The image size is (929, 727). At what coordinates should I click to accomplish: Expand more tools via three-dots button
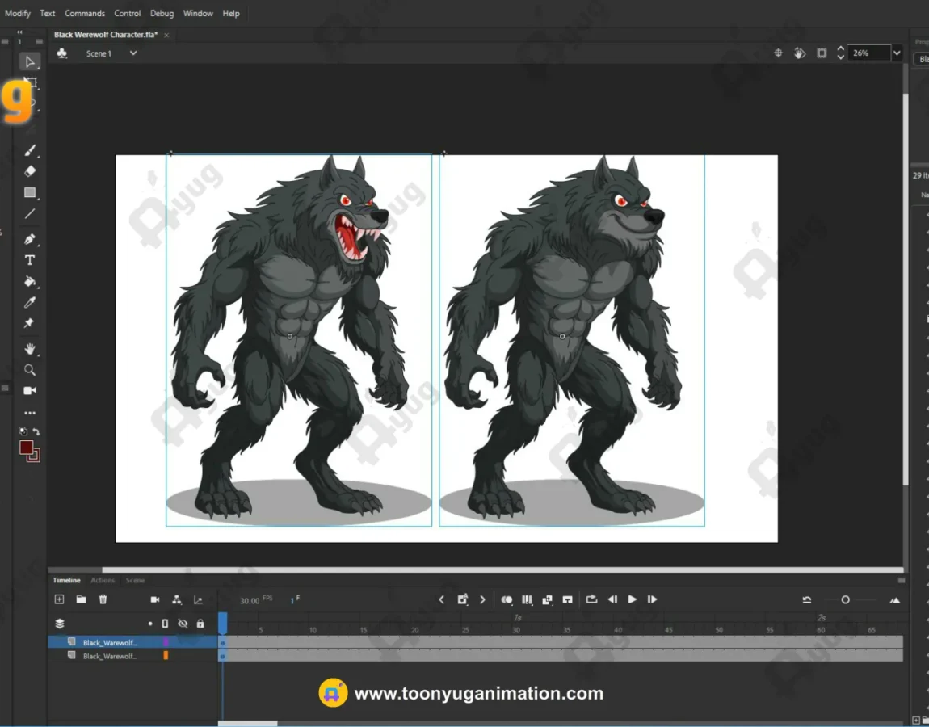[x=30, y=413]
